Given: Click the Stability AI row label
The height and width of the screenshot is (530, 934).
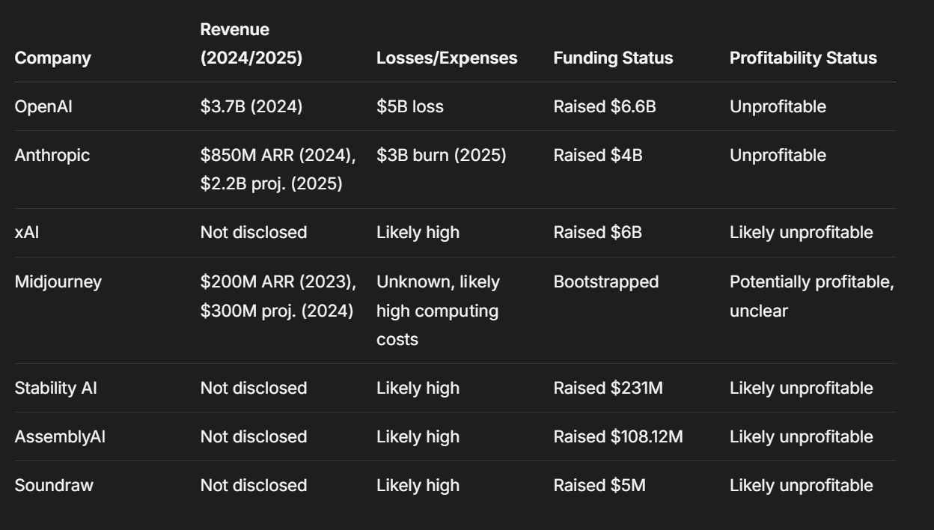Looking at the screenshot, I should [55, 388].
